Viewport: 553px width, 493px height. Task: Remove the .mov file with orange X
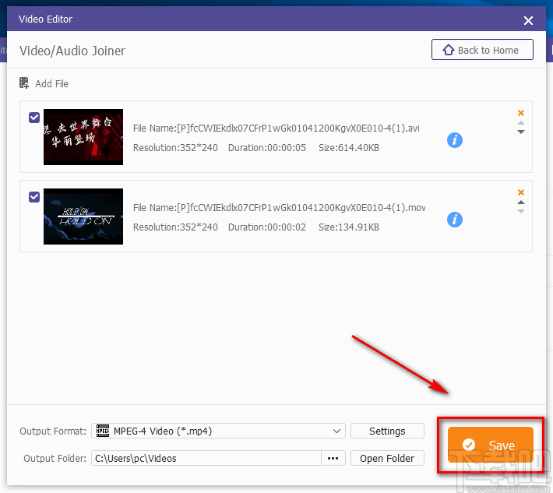[521, 192]
